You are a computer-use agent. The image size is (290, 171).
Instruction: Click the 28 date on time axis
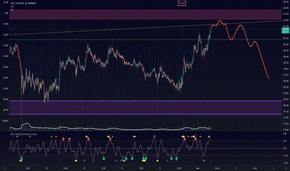pyautogui.click(x=46, y=168)
